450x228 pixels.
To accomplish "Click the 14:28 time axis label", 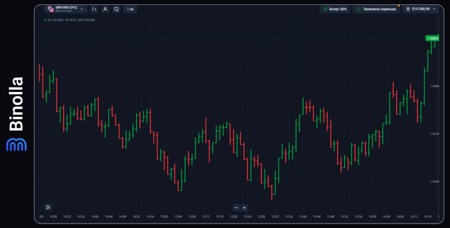I will pyautogui.click(x=53, y=217).
